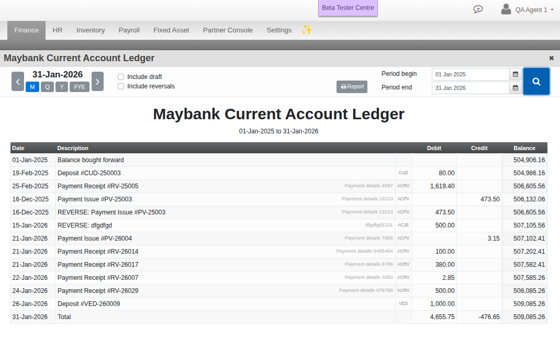The height and width of the screenshot is (340, 560).
Task: Edit the Period end date field
Action: pyautogui.click(x=471, y=88)
